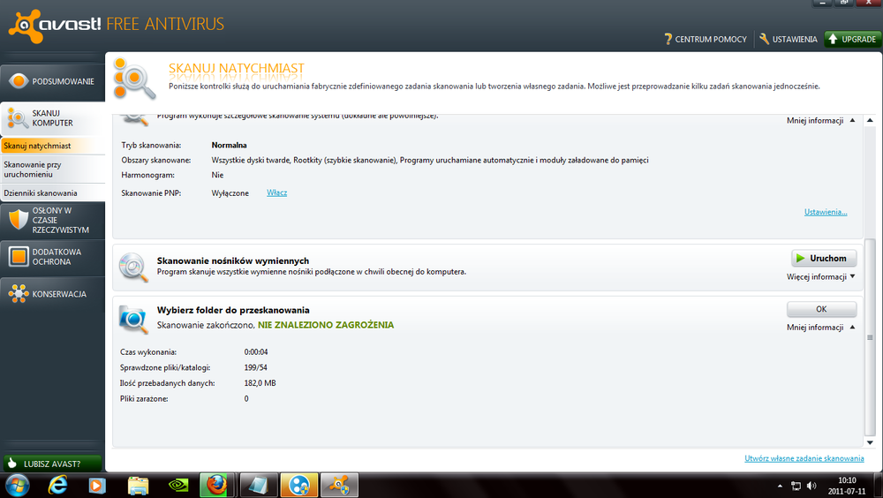Click the green Upgrade button
This screenshot has height=498, width=883.
click(852, 39)
